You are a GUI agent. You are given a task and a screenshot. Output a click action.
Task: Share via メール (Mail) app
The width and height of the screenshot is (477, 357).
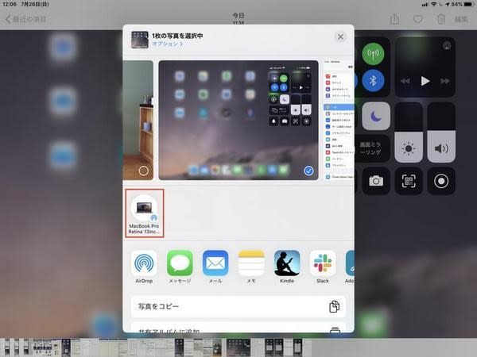point(215,263)
